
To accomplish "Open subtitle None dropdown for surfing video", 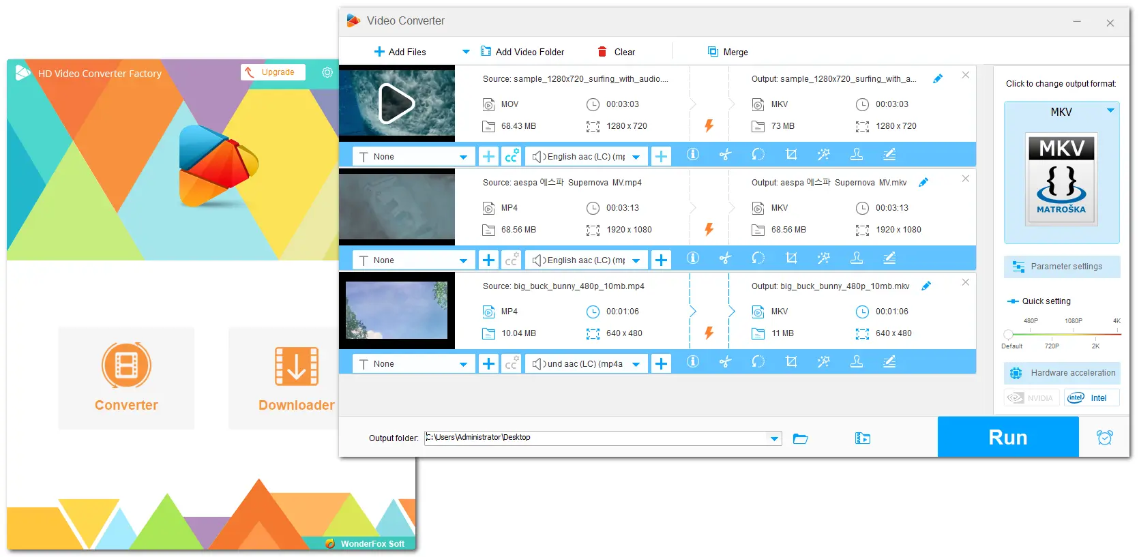I will point(413,157).
